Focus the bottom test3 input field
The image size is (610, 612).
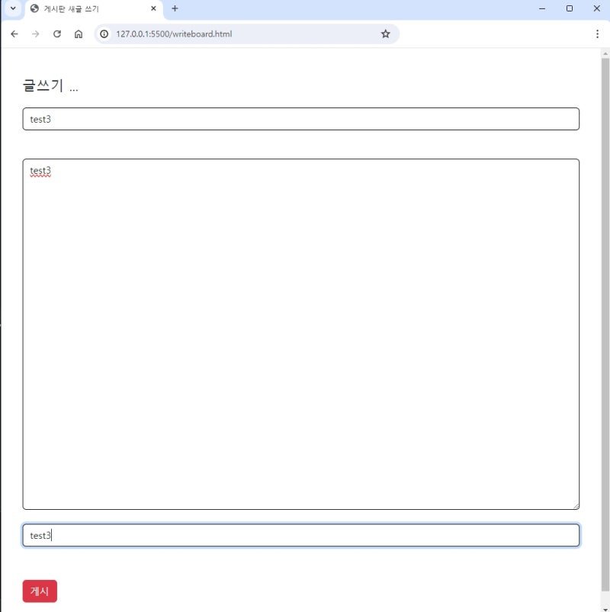[x=300, y=535]
